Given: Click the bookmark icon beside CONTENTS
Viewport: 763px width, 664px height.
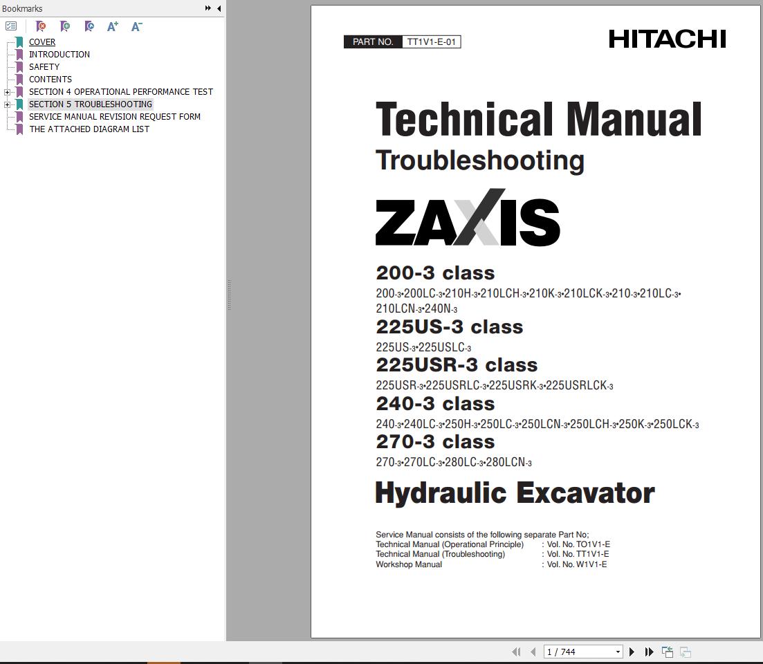Looking at the screenshot, I should coord(19,80).
